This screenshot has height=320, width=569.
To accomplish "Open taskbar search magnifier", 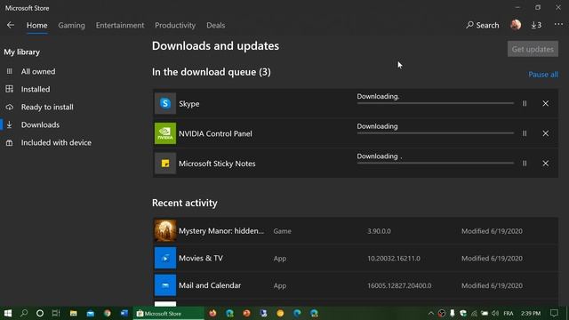I will point(24,313).
